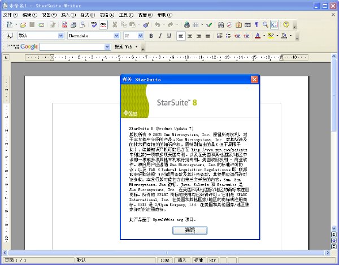This screenshot has height=265, width=339.
Task: Open the font size 12 dropdown
Action: (x=141, y=36)
